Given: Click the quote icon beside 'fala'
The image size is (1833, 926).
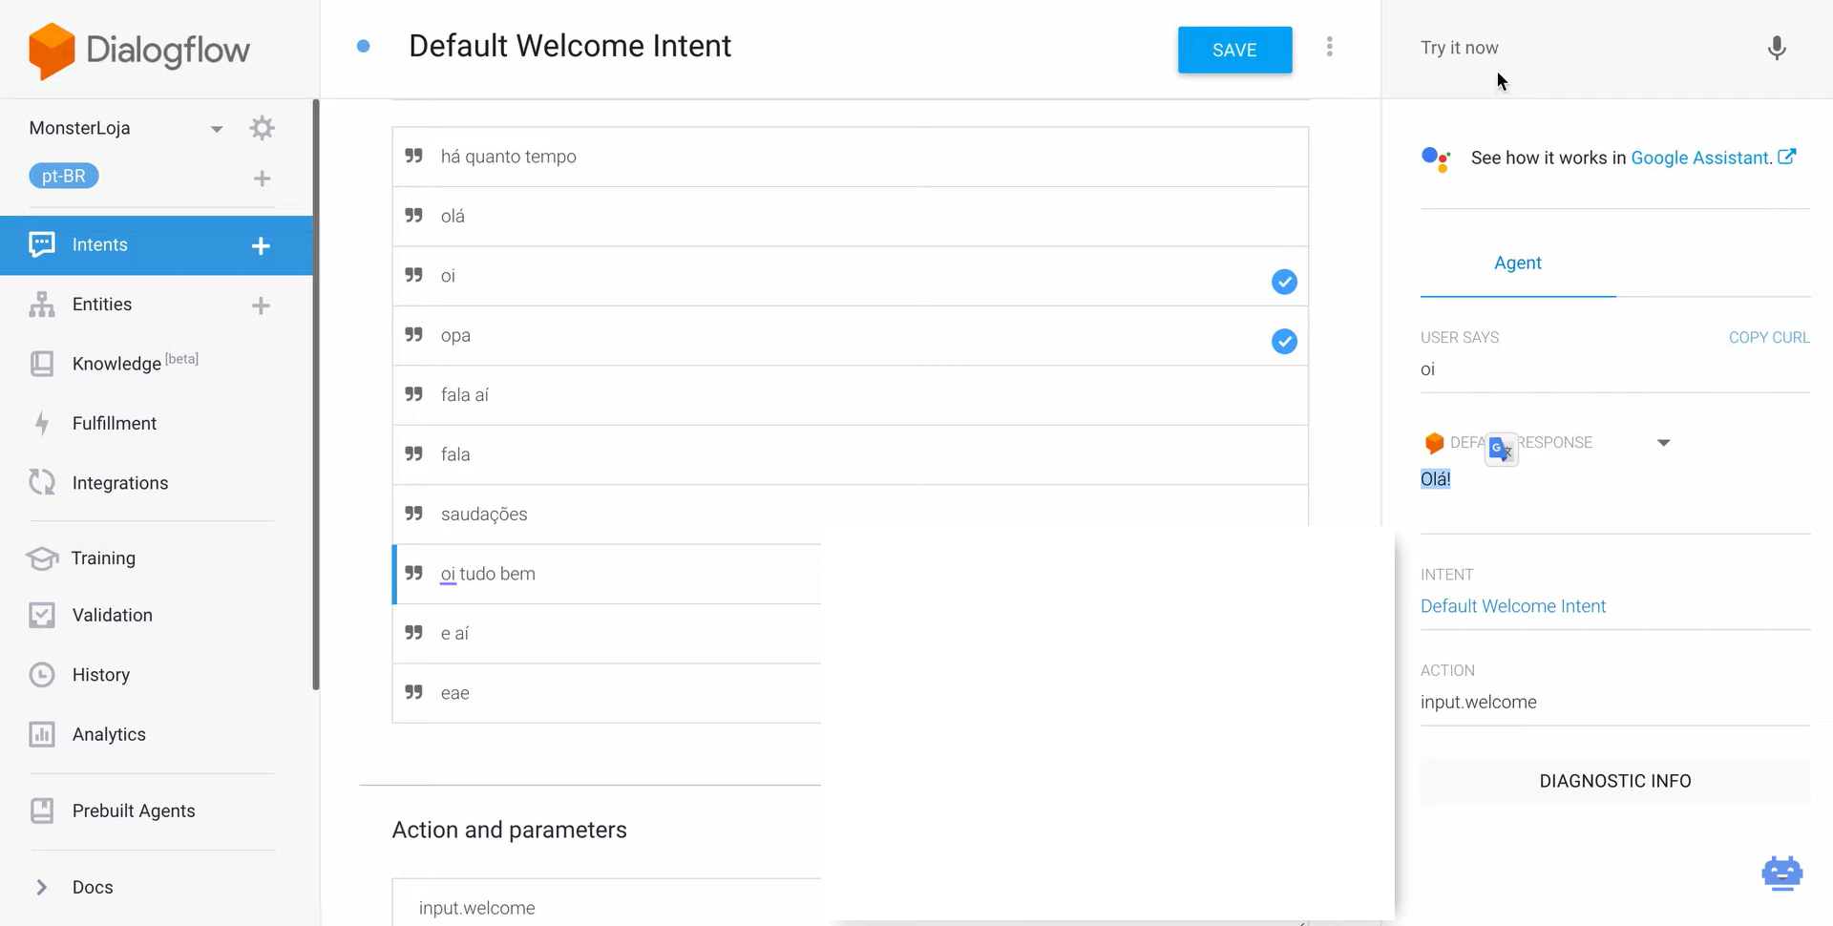Looking at the screenshot, I should (413, 454).
